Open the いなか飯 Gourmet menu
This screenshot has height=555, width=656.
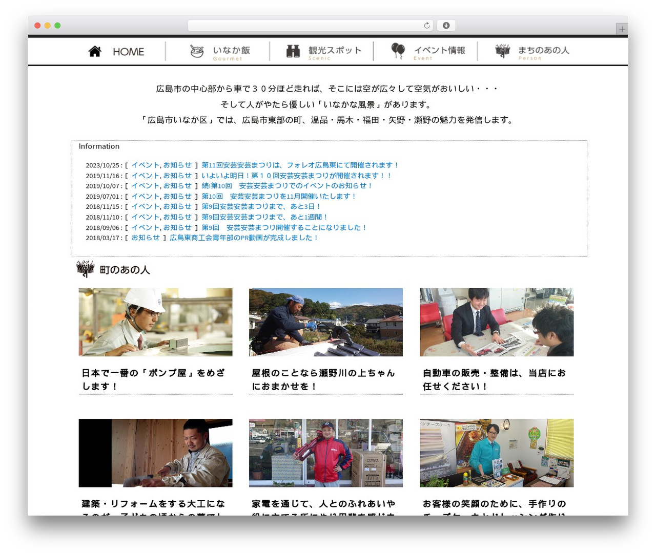220,52
